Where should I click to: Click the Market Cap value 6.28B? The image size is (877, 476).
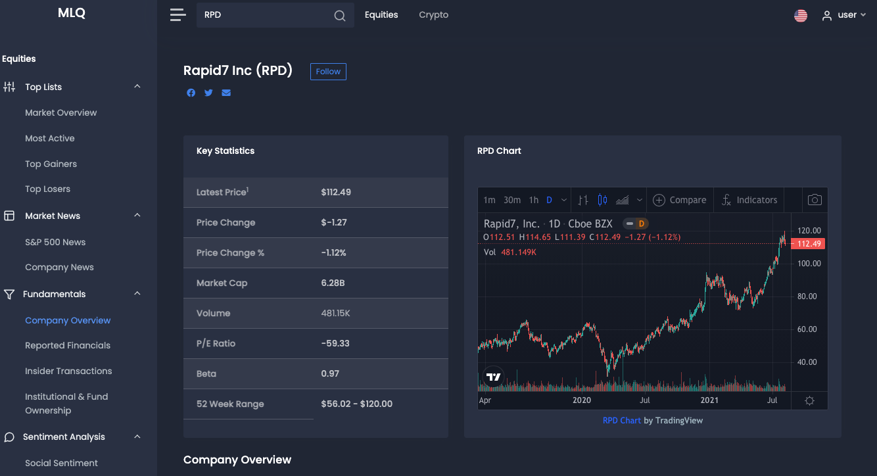[333, 283]
